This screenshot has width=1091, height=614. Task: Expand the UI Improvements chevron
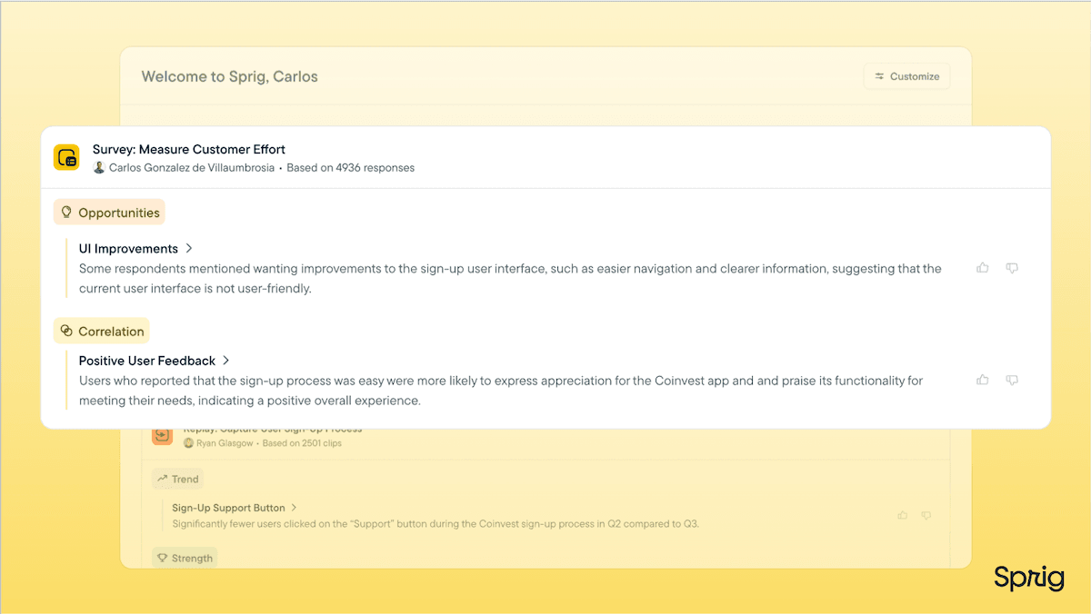[189, 248]
